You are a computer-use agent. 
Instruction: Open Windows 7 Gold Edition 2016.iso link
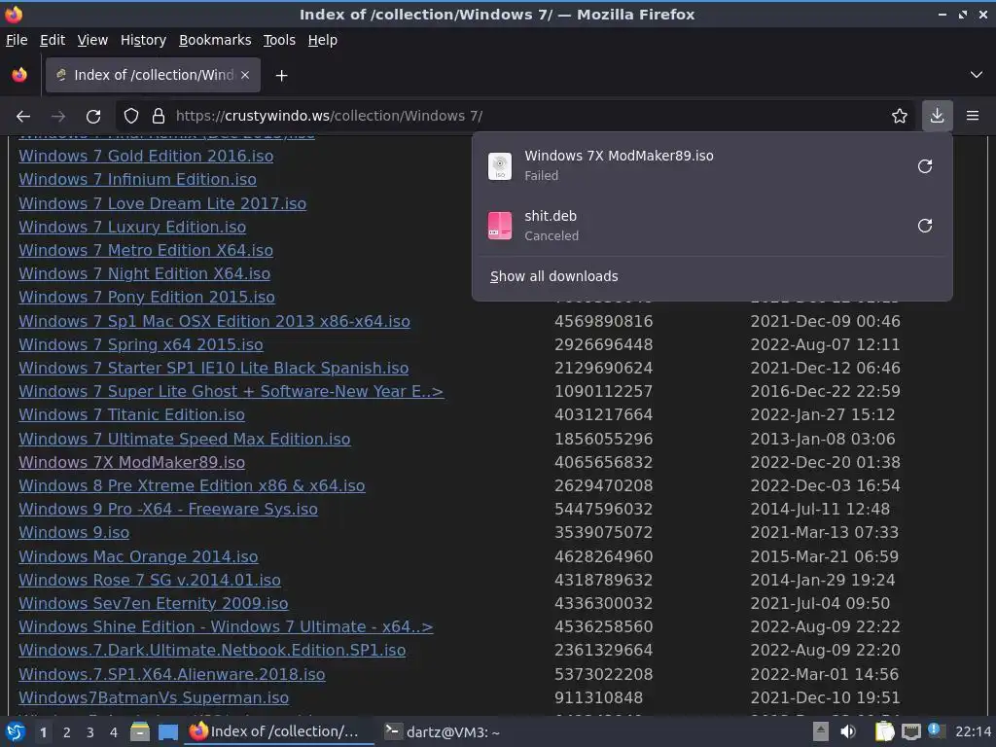(146, 157)
